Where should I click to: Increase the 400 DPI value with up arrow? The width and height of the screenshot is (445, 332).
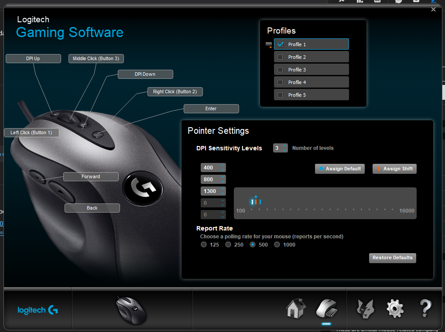pos(223,166)
